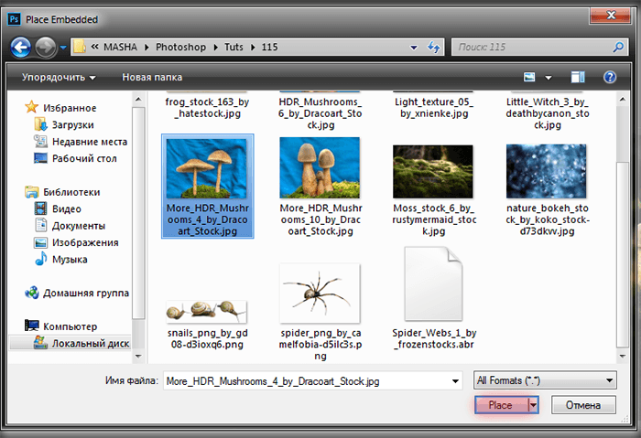Expand the All Formats file type dropdown
Image resolution: width=641 pixels, height=438 pixels.
pyautogui.click(x=544, y=380)
